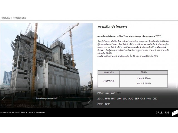The height and width of the screenshot is (133, 178).
Task: Show AUG 2013 progress report
Action: 130,99
